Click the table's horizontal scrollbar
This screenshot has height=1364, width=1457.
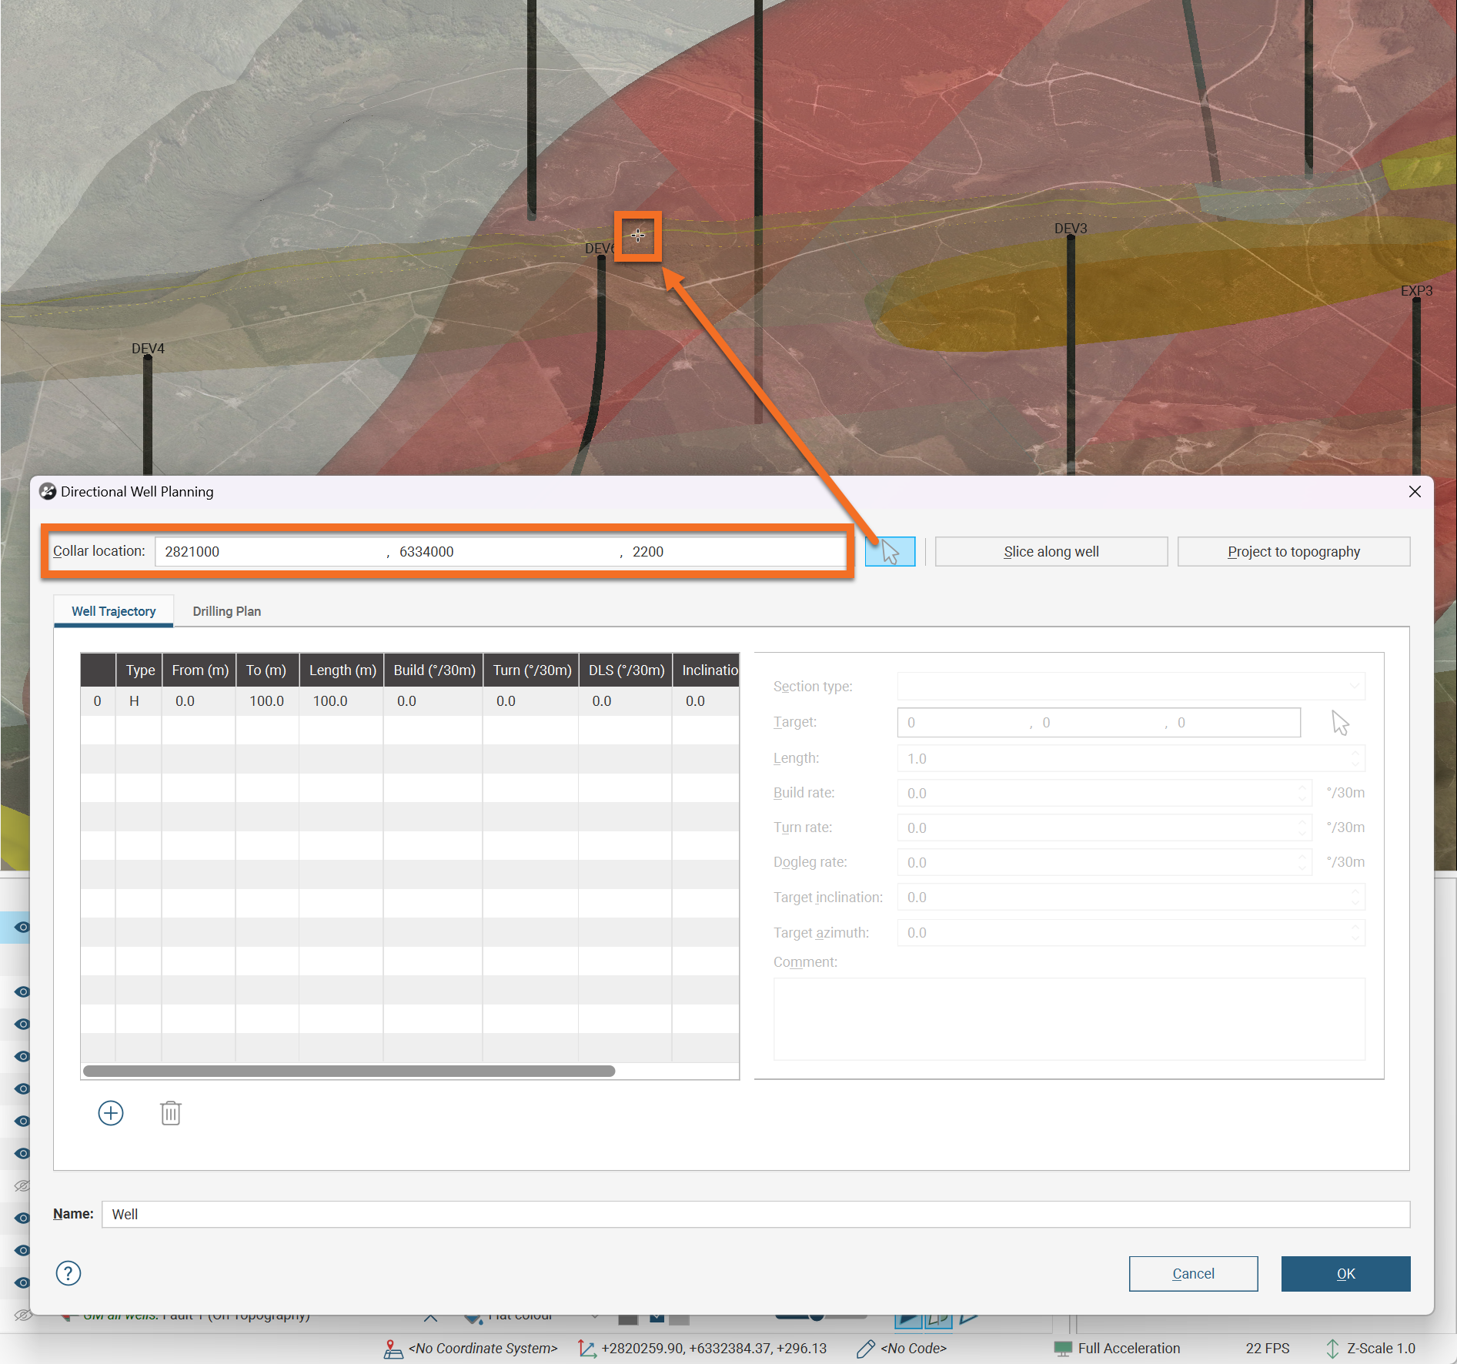(x=349, y=1071)
